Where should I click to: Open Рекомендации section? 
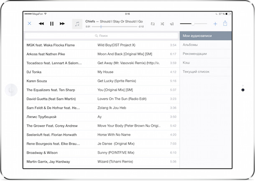point(206,54)
